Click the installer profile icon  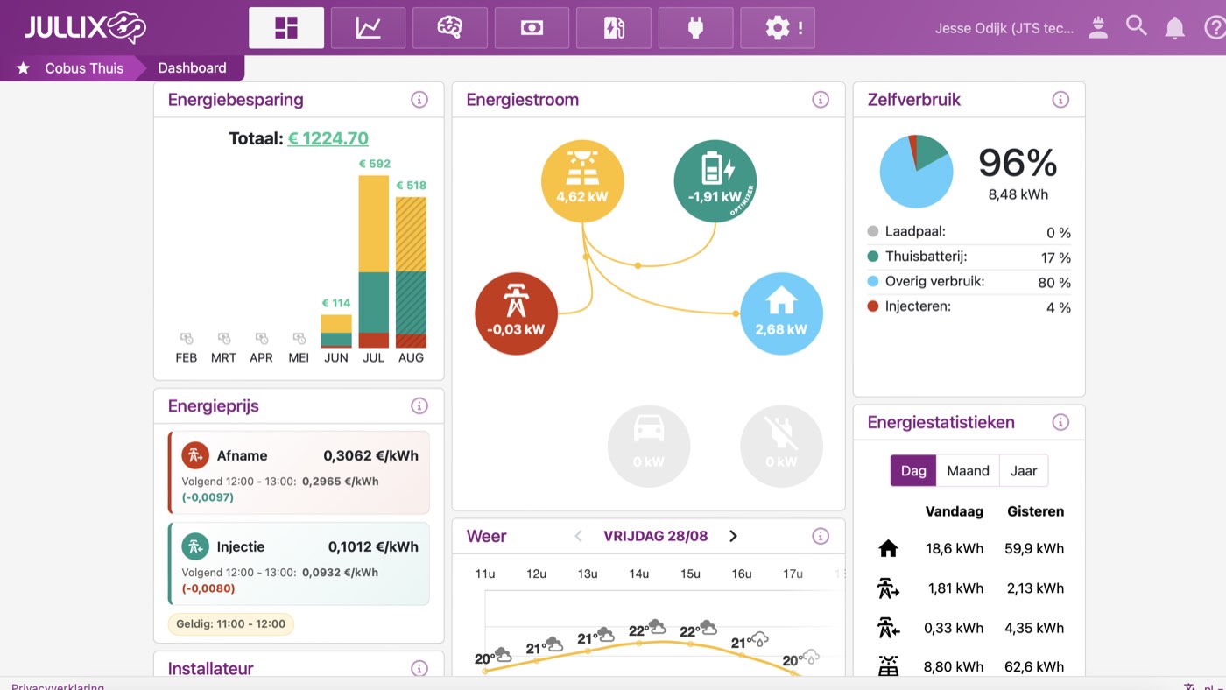pos(1098,28)
